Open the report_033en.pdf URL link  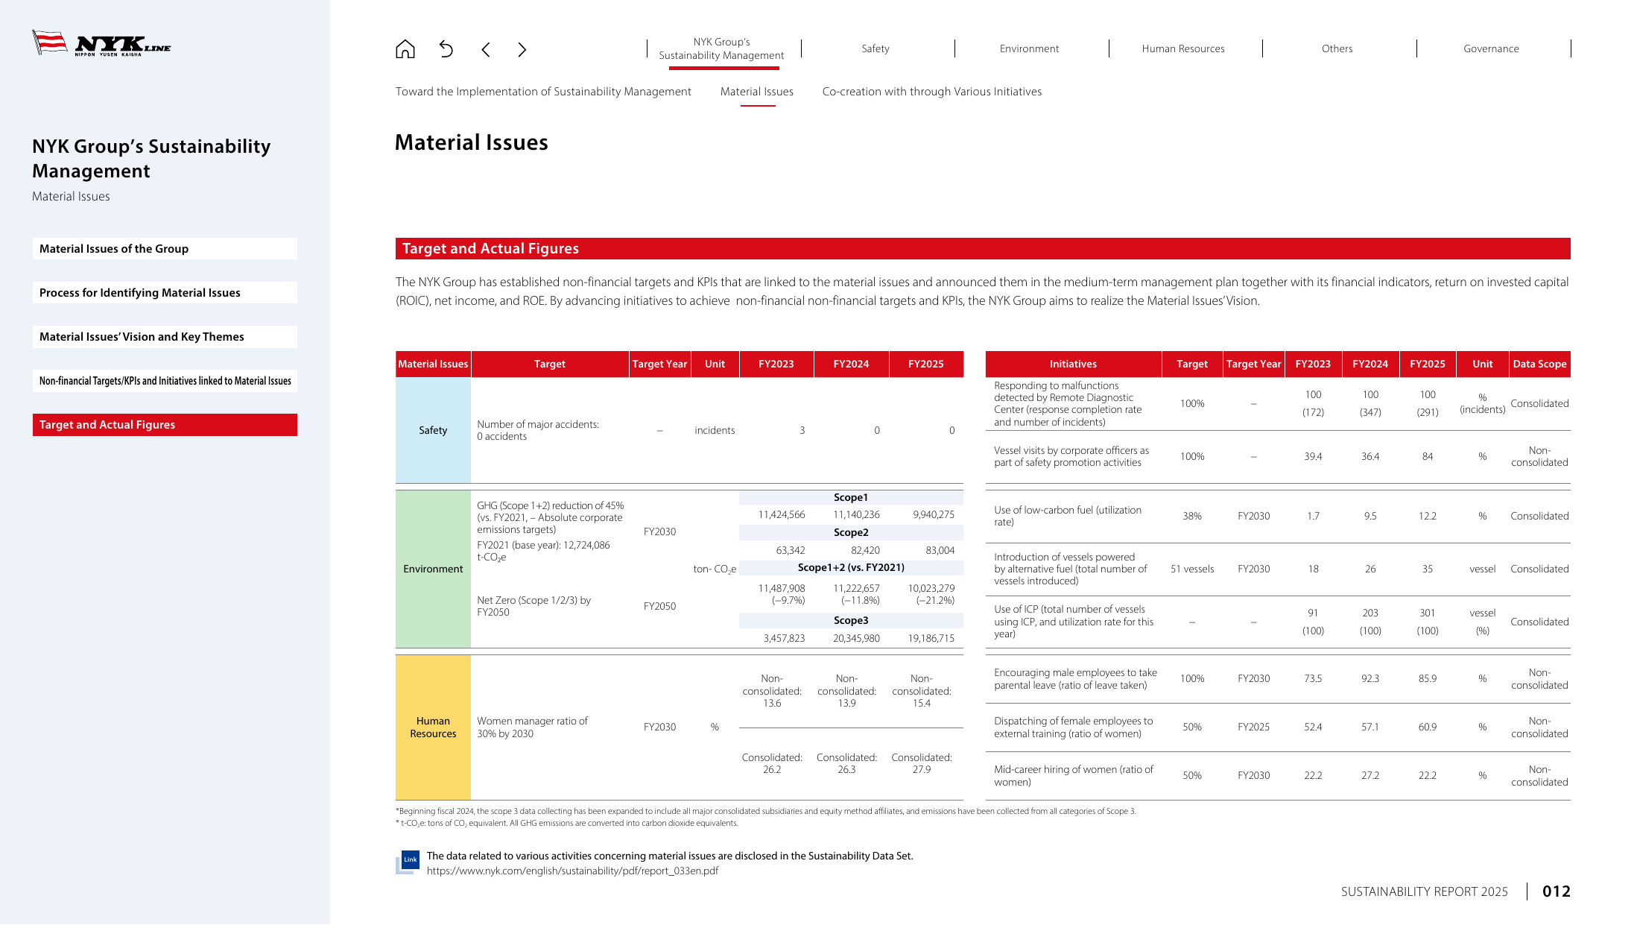(x=572, y=871)
